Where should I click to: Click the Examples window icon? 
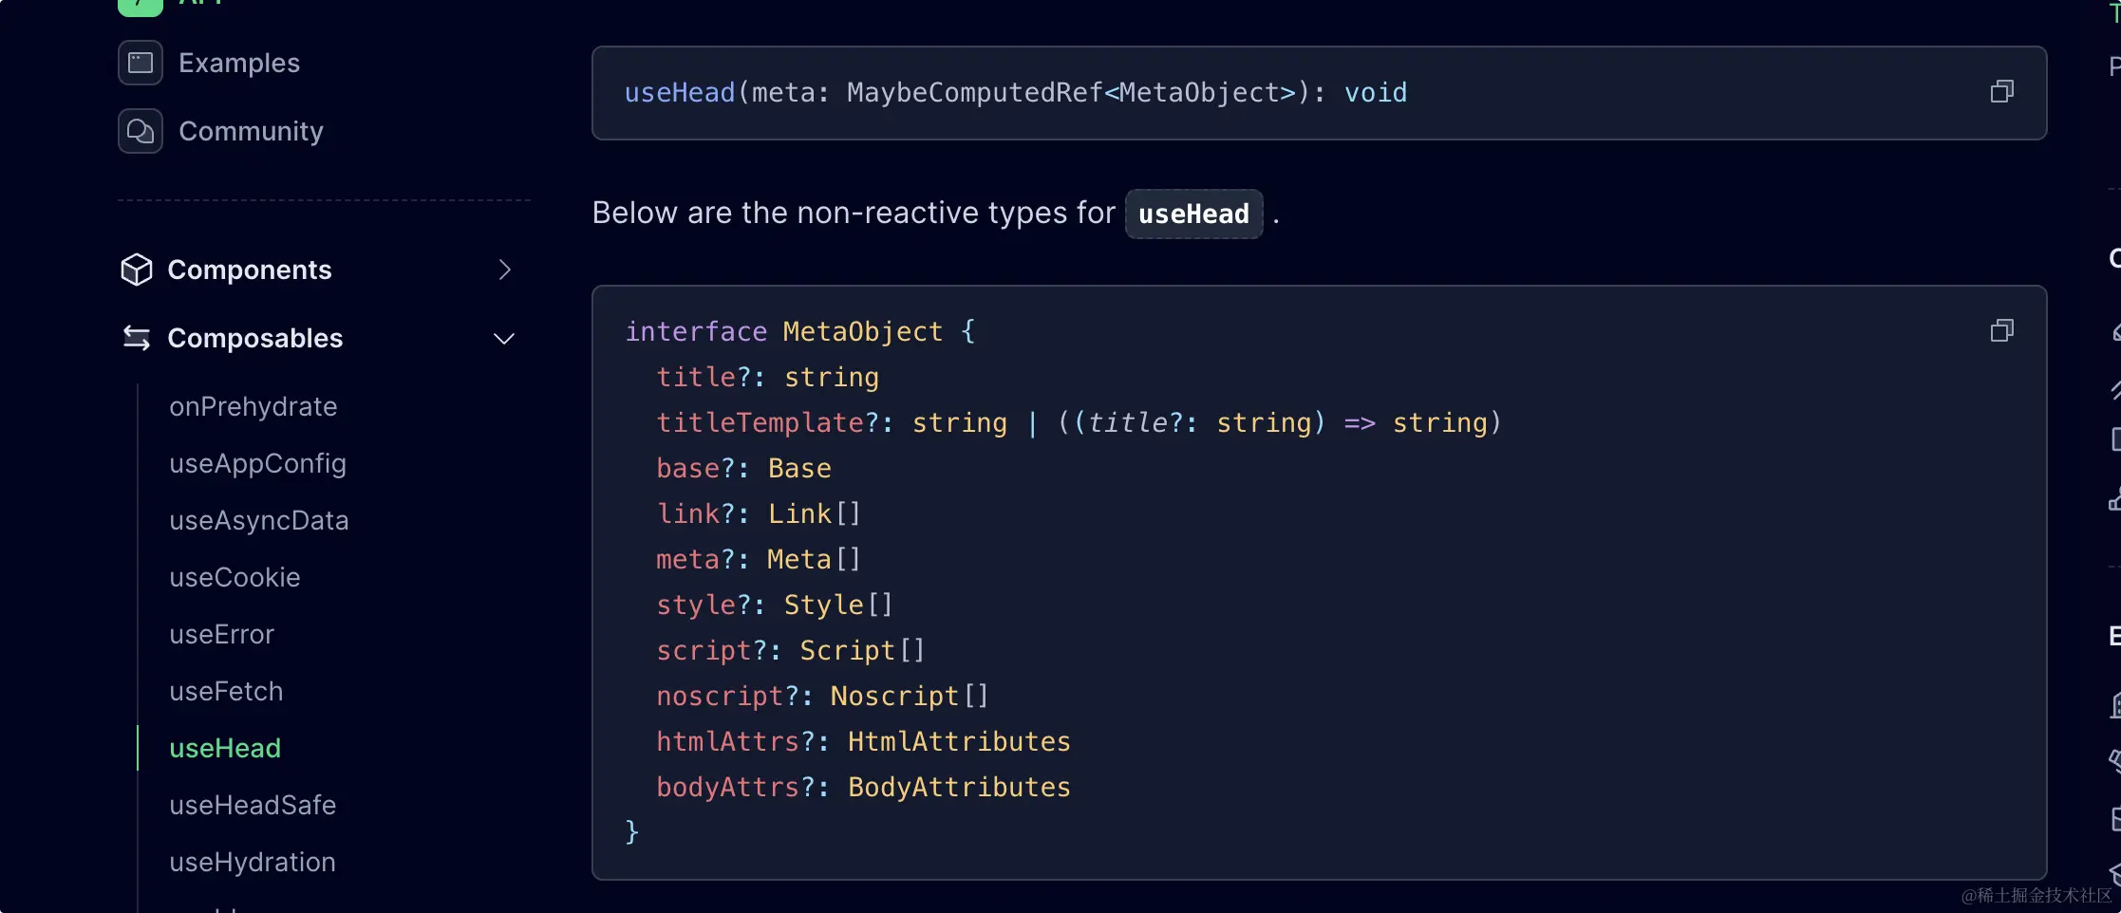tap(141, 63)
